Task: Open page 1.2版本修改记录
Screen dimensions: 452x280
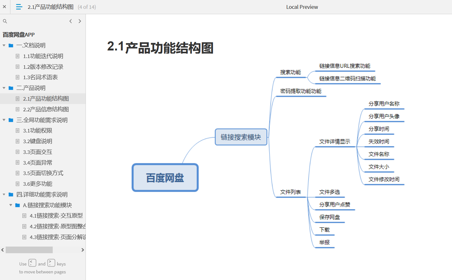Action: pos(43,67)
